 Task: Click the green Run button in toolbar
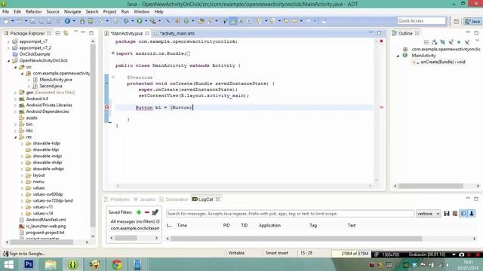tap(140, 21)
